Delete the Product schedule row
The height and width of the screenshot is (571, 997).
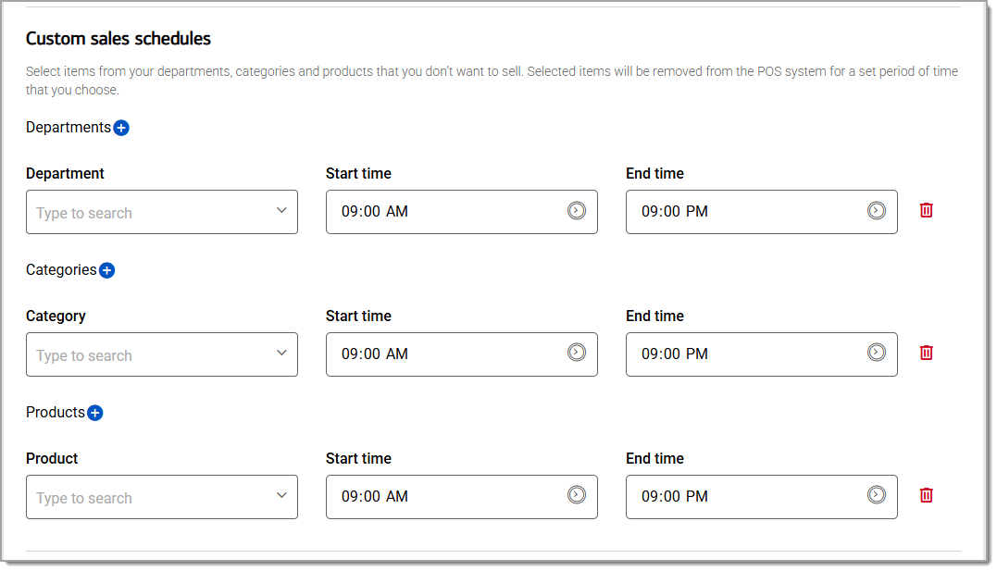point(926,495)
